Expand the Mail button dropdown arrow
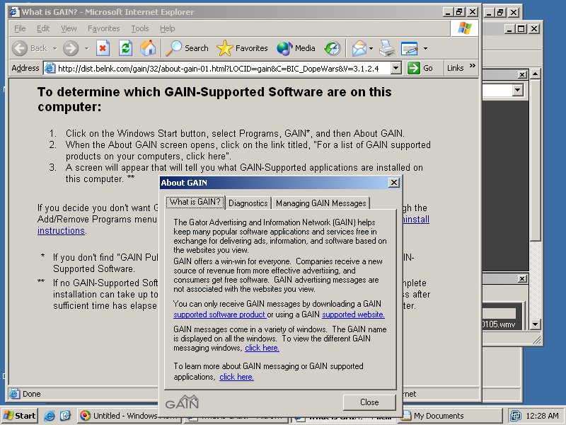 point(371,48)
